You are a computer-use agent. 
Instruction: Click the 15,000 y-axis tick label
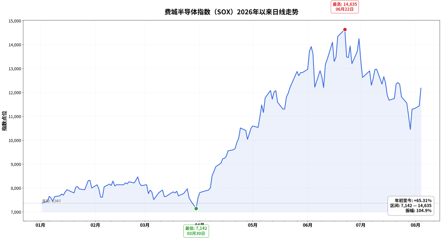15,21
